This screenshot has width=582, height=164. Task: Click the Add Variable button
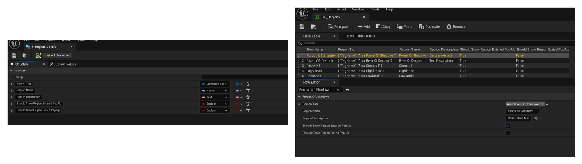point(57,55)
